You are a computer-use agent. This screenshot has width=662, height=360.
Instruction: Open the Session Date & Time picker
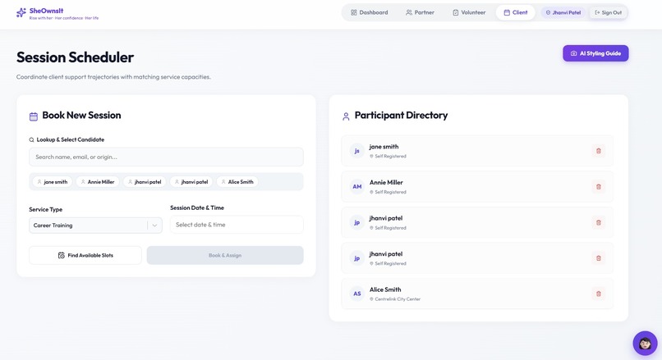point(237,225)
